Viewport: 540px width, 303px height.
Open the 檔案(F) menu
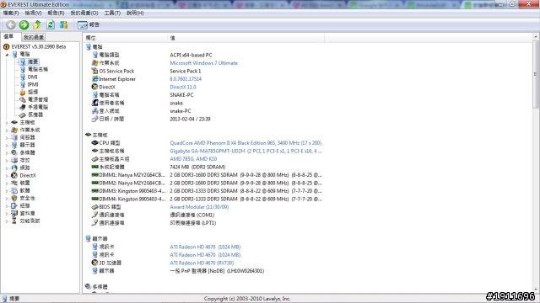coord(11,13)
